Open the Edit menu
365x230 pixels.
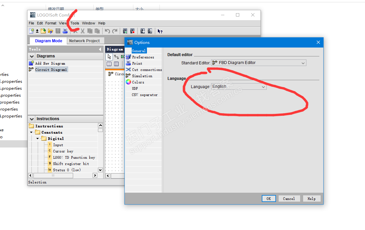(x=40, y=23)
